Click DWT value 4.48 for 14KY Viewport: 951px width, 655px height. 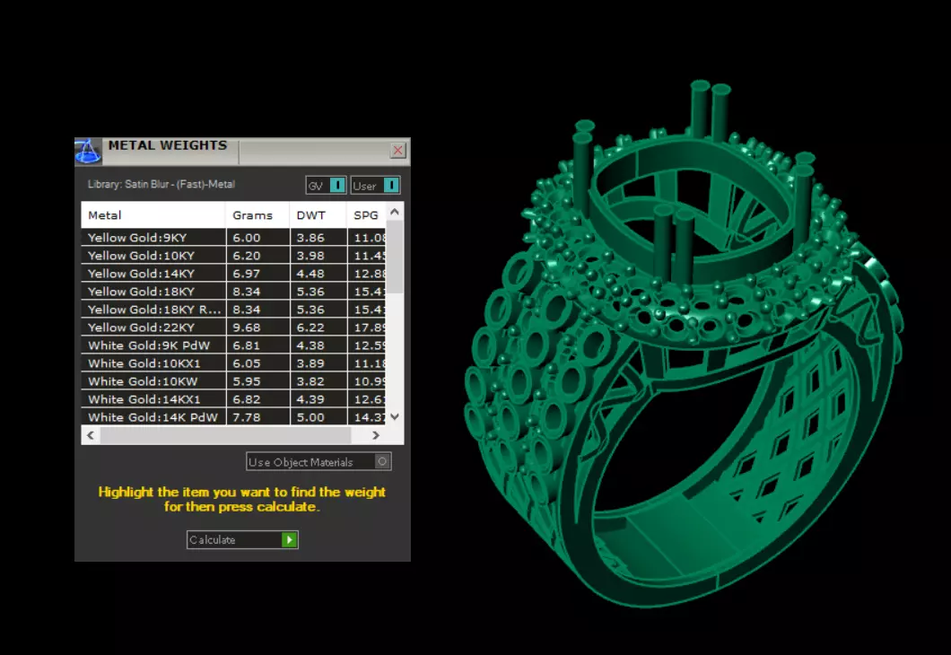(x=310, y=274)
